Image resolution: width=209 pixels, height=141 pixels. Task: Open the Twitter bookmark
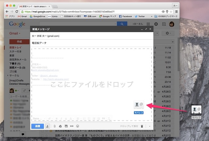(140, 16)
